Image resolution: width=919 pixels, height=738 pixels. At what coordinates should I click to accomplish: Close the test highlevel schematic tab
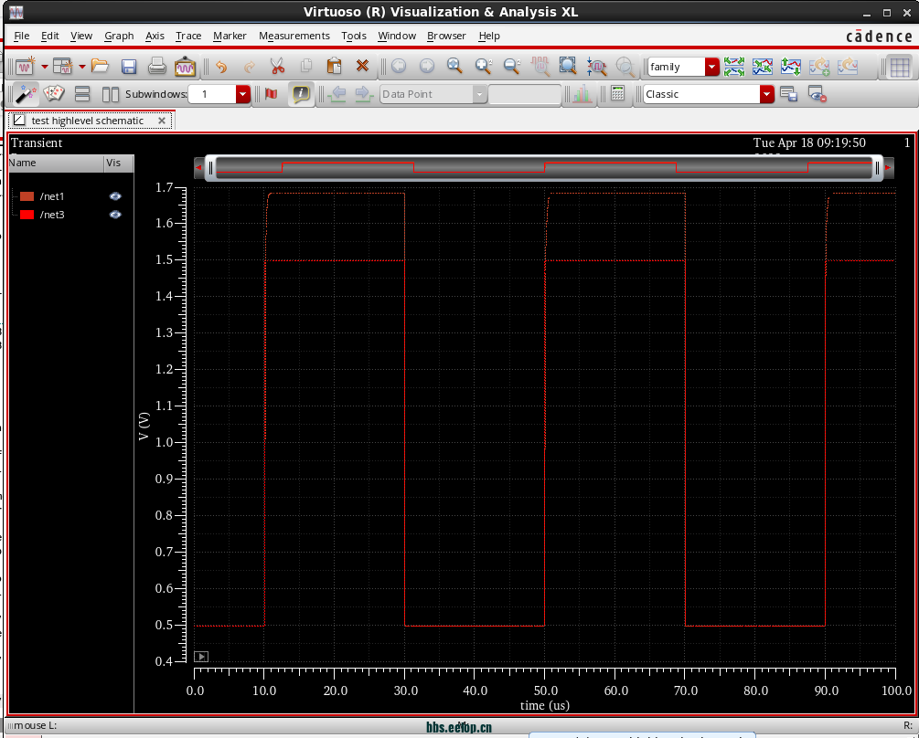(x=162, y=121)
